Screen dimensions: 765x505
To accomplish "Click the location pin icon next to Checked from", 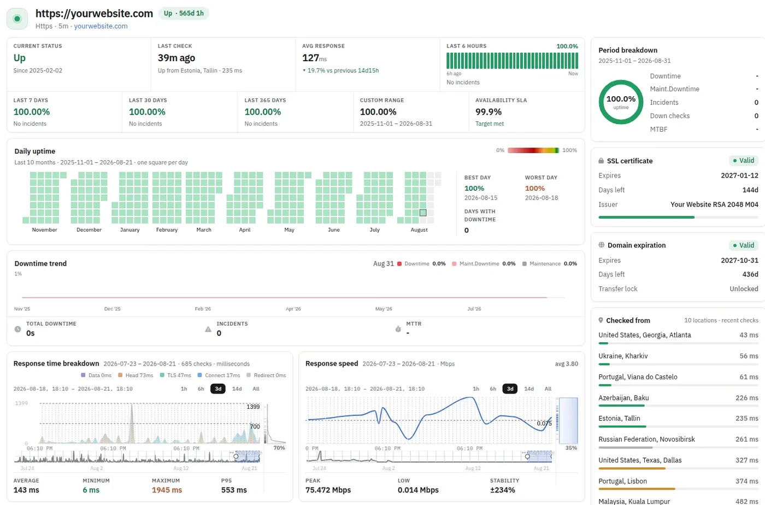I will [601, 320].
